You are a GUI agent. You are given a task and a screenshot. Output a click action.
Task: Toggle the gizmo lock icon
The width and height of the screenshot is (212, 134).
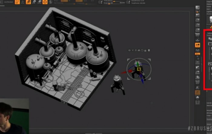[x=146, y=50]
